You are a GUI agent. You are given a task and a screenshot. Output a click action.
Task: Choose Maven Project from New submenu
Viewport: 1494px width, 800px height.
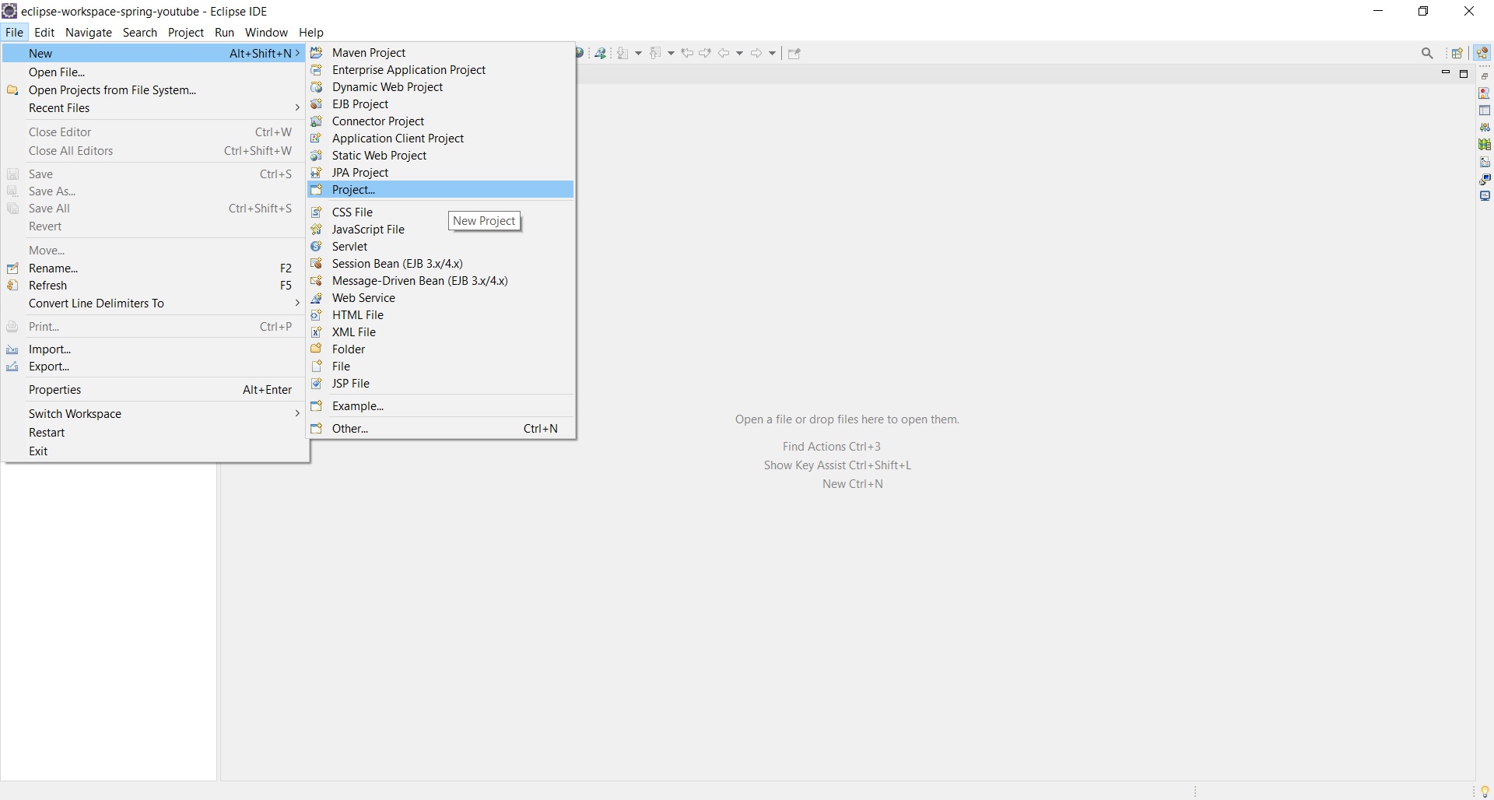(x=440, y=52)
